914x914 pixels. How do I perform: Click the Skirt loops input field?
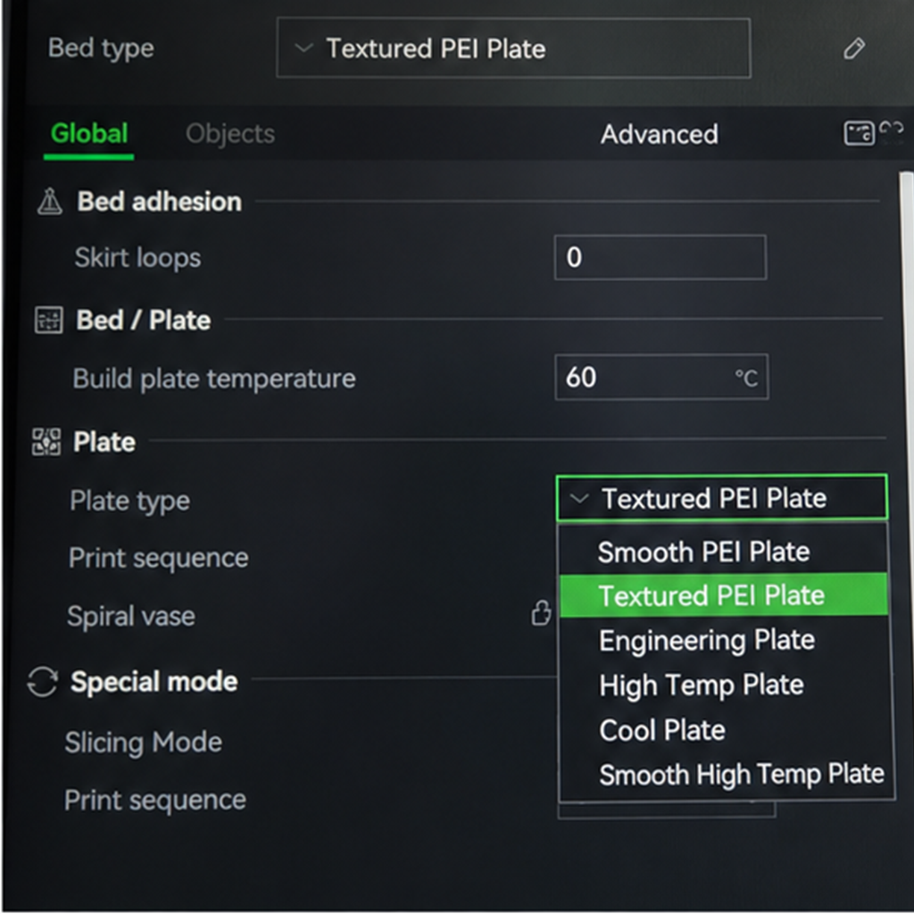click(x=661, y=258)
